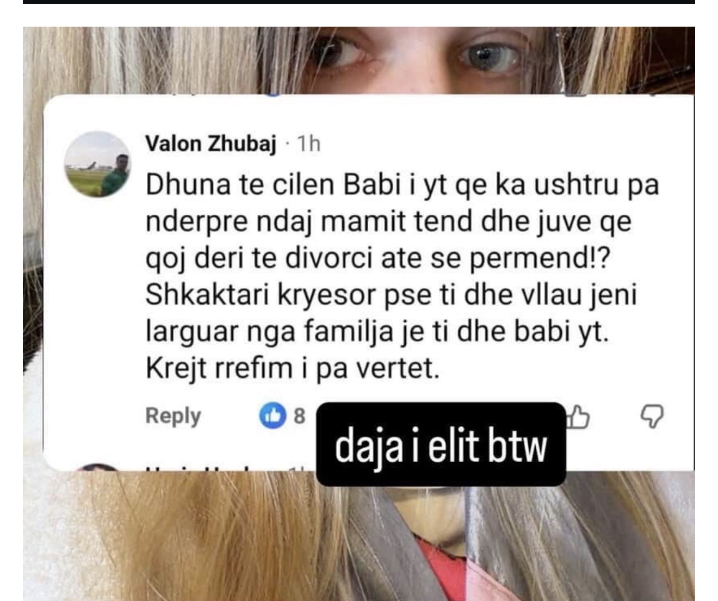Like the comment with the thumbs-up outline icon

pyautogui.click(x=578, y=417)
